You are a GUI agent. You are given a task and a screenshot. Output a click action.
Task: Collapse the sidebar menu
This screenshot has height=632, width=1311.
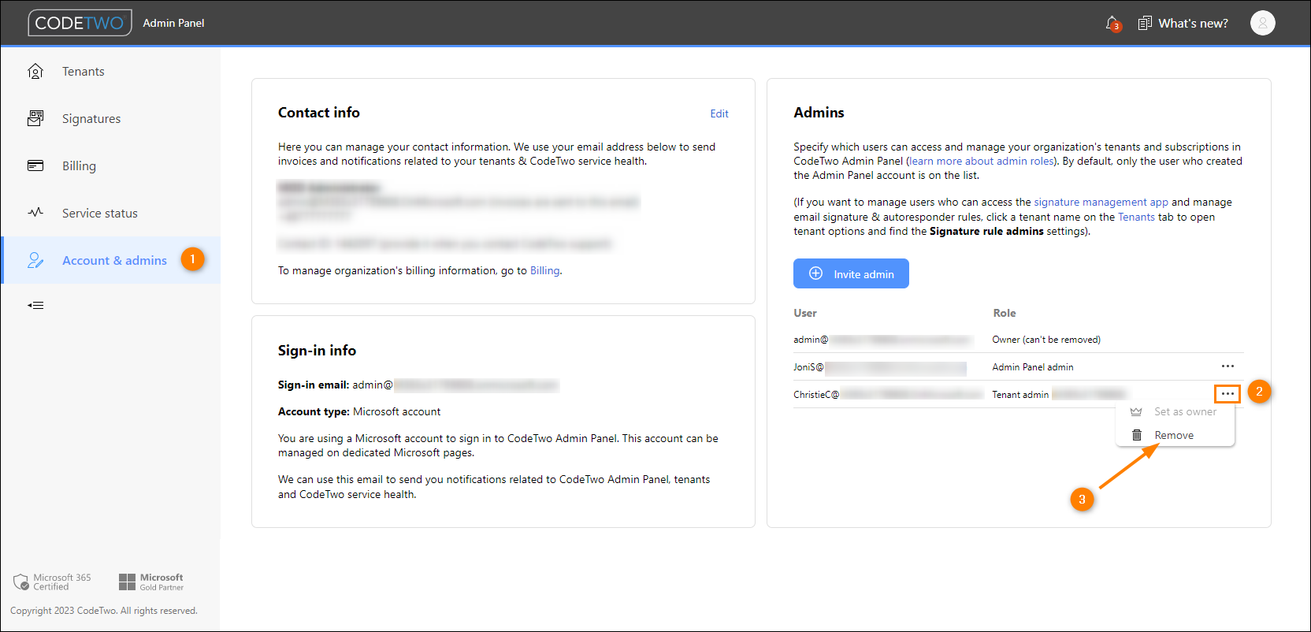[x=35, y=305]
